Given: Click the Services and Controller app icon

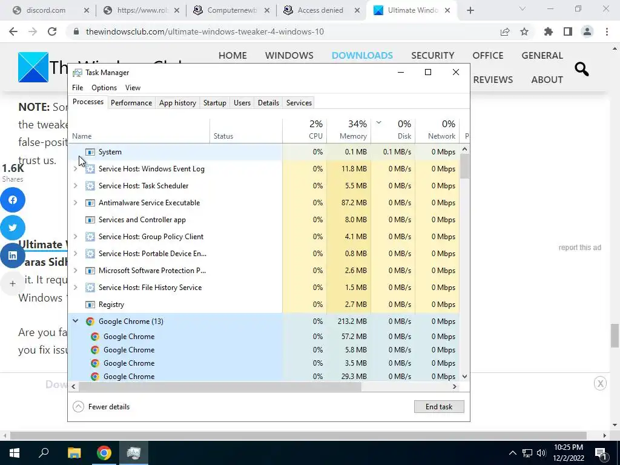Looking at the screenshot, I should pyautogui.click(x=90, y=220).
